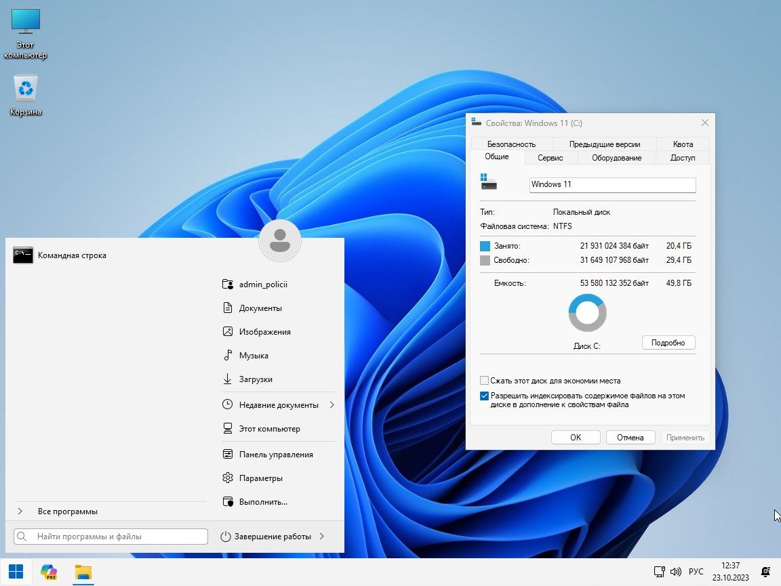Screen dimensions: 781x586
Task: Click the Применить button
Action: click(x=685, y=437)
